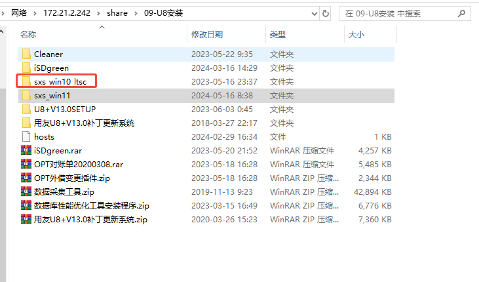
Task: Click the iSDgreen folder icon
Action: [26, 68]
